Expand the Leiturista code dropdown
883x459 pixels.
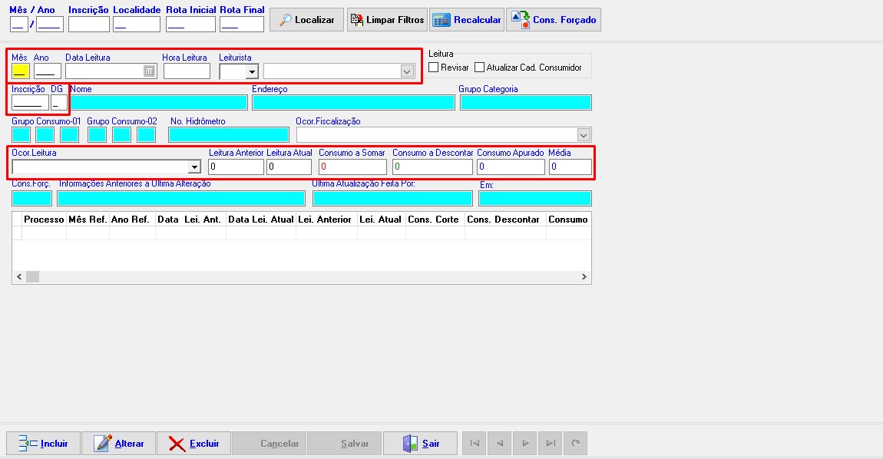pyautogui.click(x=251, y=71)
